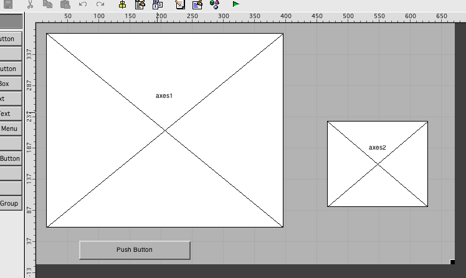Open the Object Browser
The width and height of the screenshot is (466, 278).
pos(214,4)
